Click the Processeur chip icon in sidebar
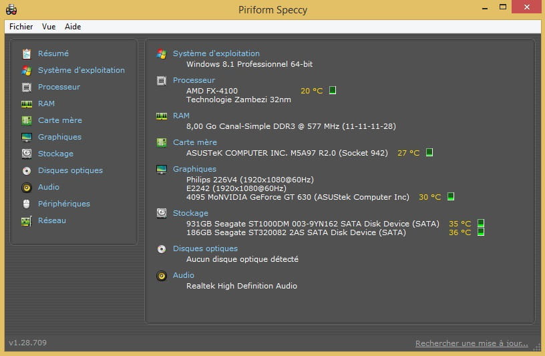Image resolution: width=545 pixels, height=356 pixels. (27, 87)
